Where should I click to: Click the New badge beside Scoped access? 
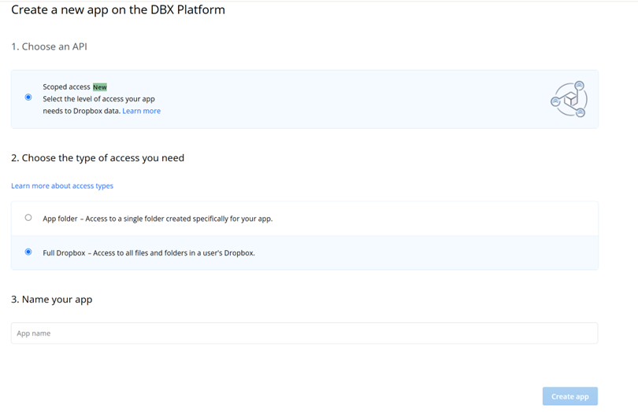(x=100, y=87)
